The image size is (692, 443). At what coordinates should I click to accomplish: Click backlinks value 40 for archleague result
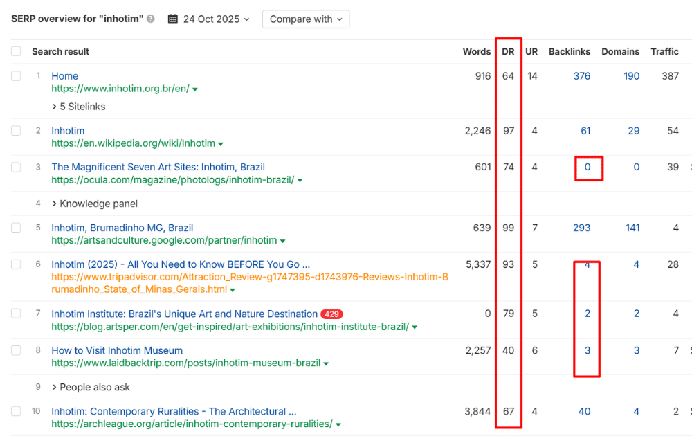[584, 411]
